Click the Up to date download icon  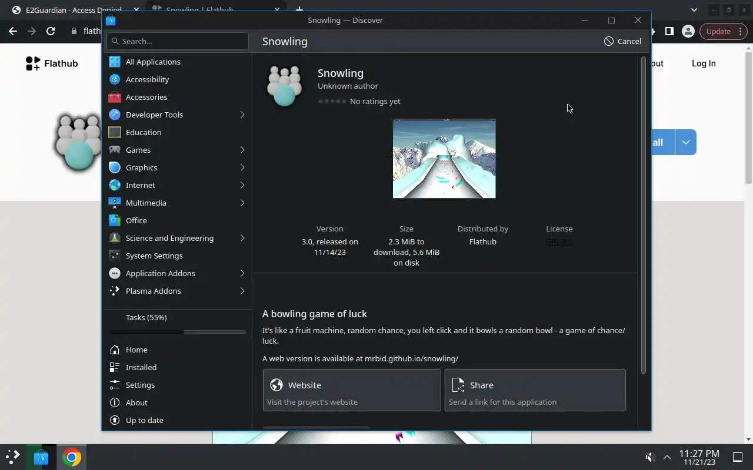coord(115,420)
